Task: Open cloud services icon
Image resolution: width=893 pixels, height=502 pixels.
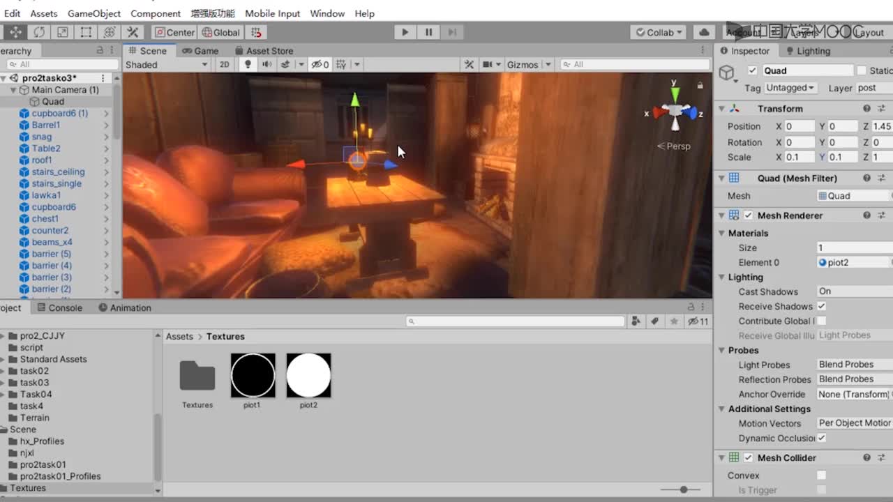Action: 704,32
